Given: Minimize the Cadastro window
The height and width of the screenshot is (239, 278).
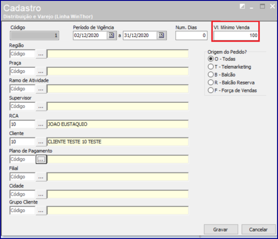Looking at the screenshot, I should coord(251,7).
